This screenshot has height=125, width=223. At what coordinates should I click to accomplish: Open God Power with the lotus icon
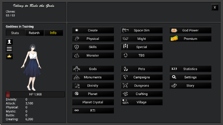[191, 30]
